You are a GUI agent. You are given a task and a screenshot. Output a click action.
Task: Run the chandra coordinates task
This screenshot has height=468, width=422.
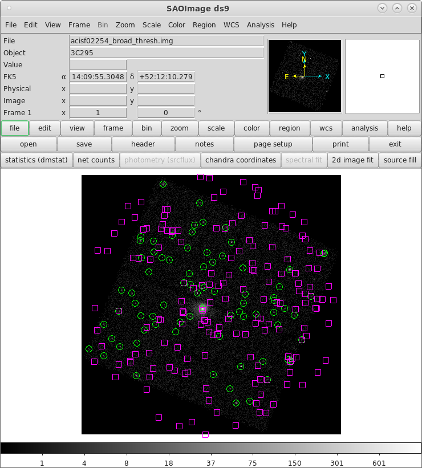pyautogui.click(x=241, y=160)
